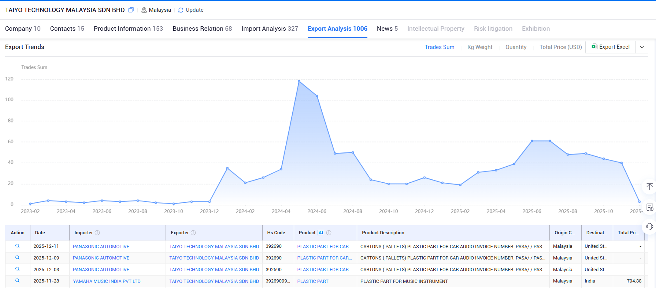
Task: Click the Hs Code 39269099 cell
Action: [x=278, y=281]
